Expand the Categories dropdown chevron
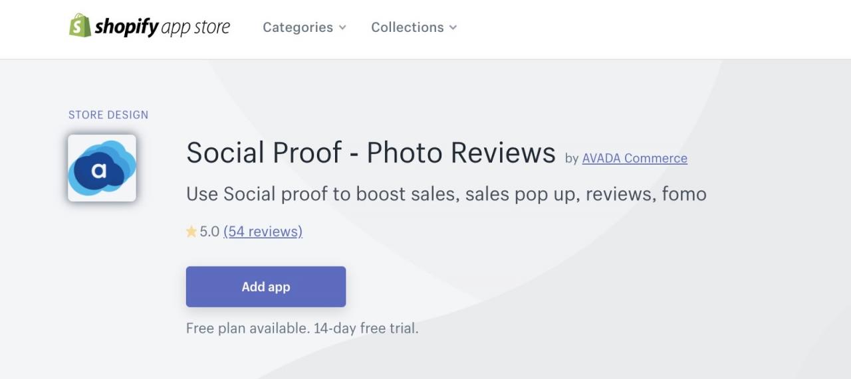 point(342,28)
